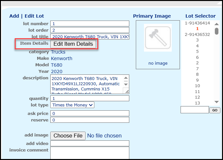This screenshot has width=223, height=160.
Task: Click the Make value Kenworth
Action: point(62,58)
